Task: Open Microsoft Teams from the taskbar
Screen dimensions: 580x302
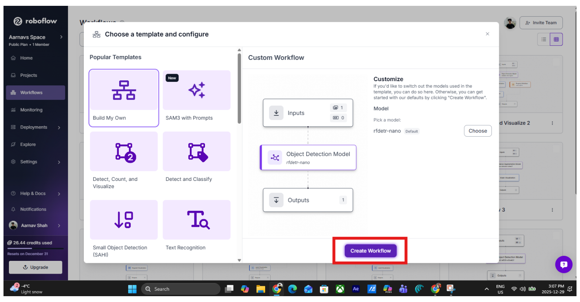Action: click(403, 289)
